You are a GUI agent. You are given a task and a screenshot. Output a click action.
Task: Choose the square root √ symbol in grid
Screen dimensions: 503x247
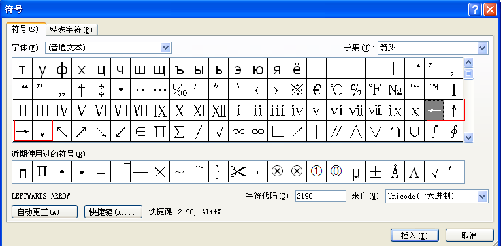click(218, 131)
